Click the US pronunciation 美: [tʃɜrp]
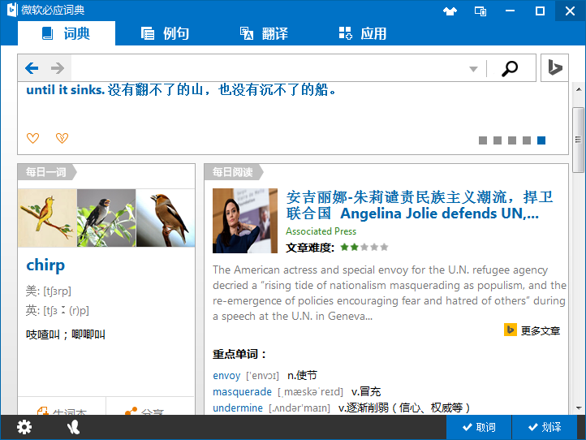 (x=49, y=291)
